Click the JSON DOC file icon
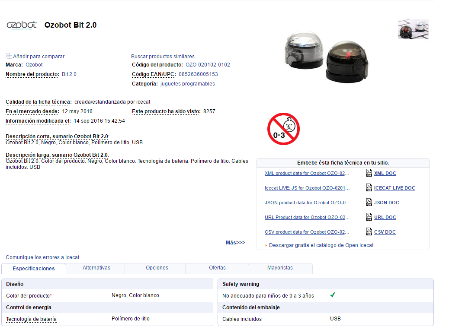The height and width of the screenshot is (336, 449). 369,203
